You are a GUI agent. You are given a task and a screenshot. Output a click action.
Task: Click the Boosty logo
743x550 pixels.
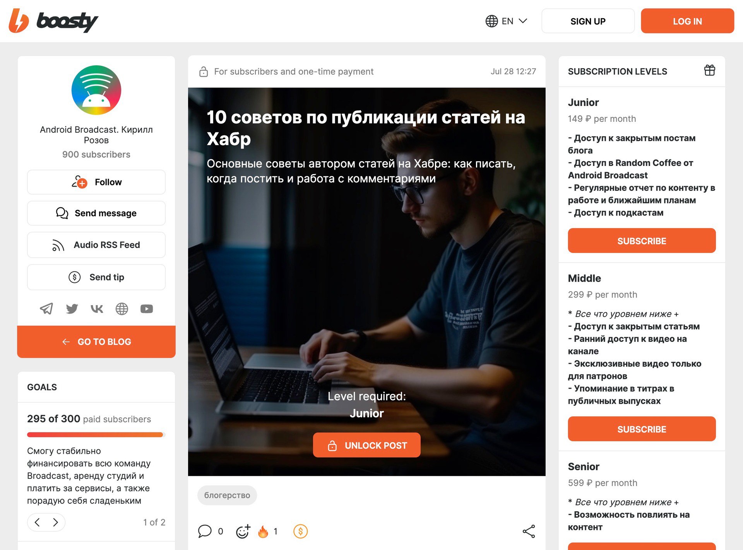(x=53, y=21)
